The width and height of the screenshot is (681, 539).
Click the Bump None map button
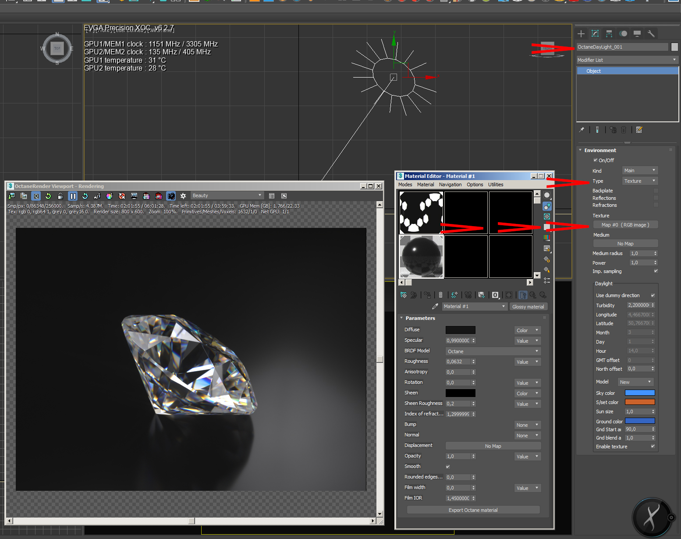pos(528,425)
